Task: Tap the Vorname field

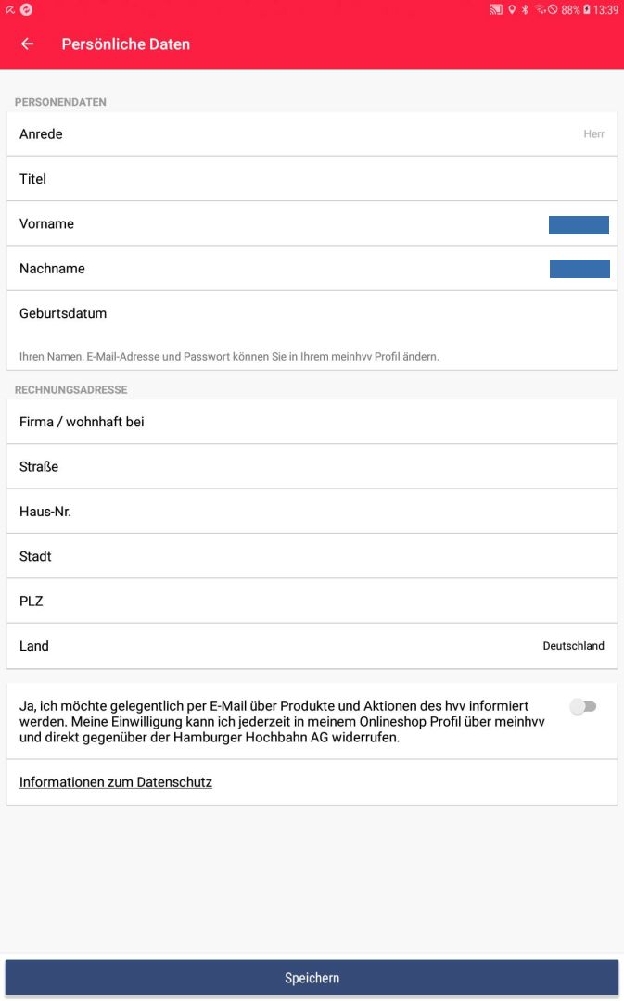Action: pos(312,224)
